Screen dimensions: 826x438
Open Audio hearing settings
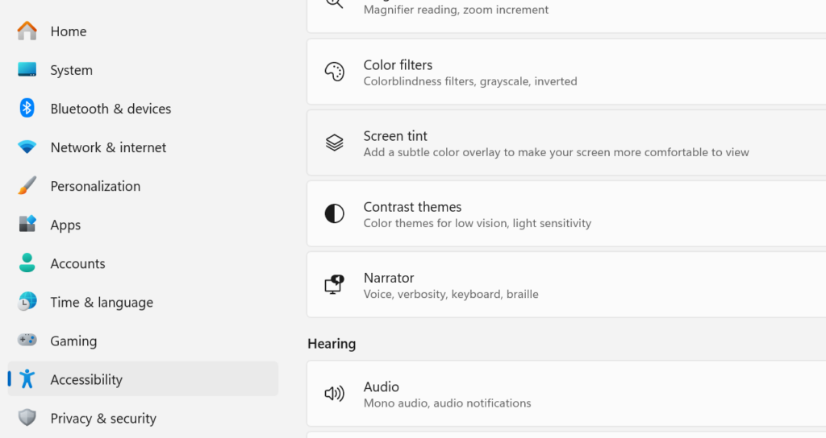click(x=566, y=394)
